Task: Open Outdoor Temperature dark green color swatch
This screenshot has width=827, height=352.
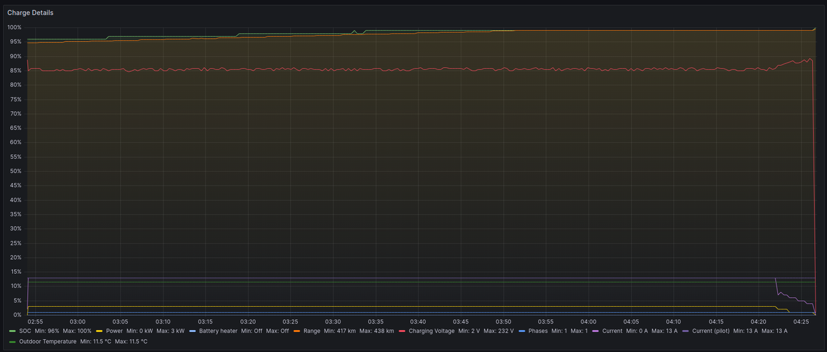Action: click(x=12, y=342)
